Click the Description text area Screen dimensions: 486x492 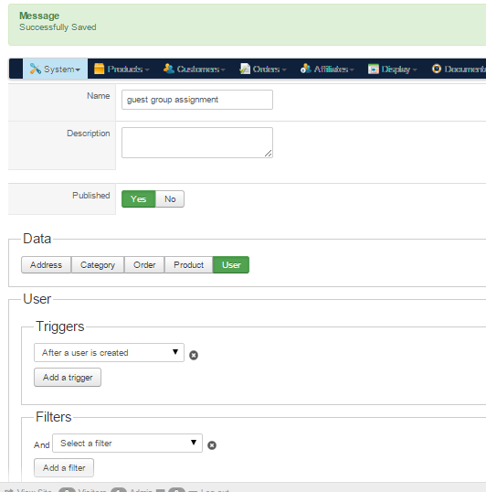pyautogui.click(x=197, y=143)
